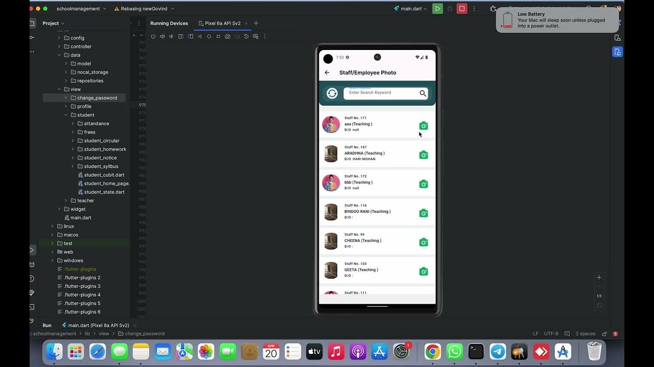Open more actions beside Stop button
The height and width of the screenshot is (367, 654).
474,9
